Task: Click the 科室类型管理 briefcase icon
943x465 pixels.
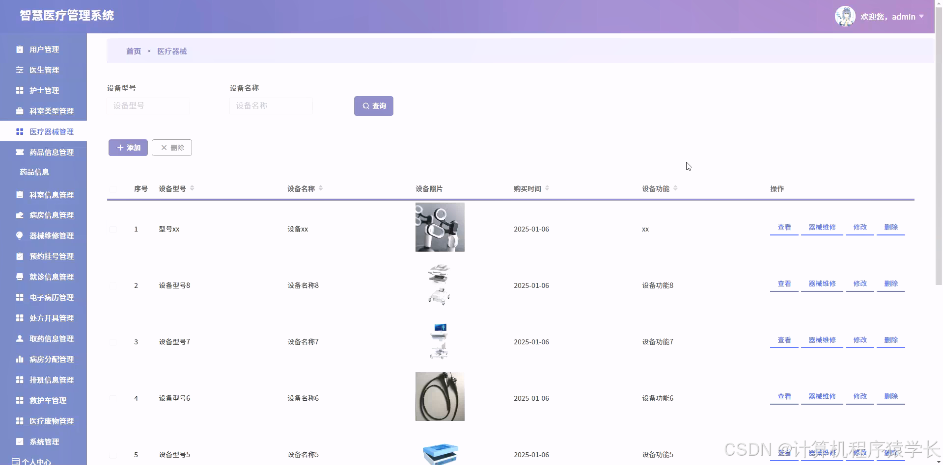Action: (20, 111)
